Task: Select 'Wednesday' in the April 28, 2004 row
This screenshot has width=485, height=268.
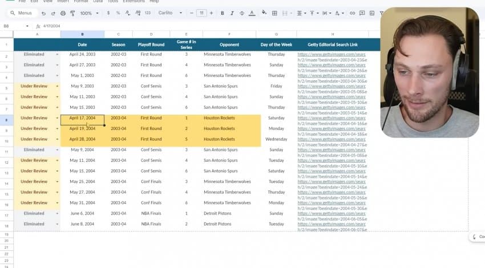Action: 276,139
